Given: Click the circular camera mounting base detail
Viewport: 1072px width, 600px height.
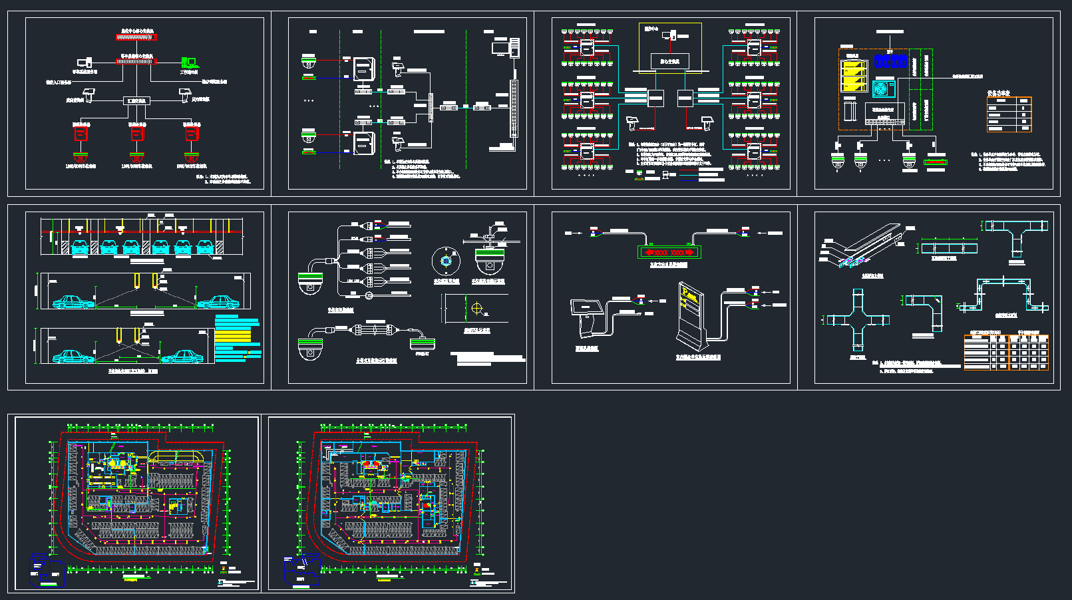Looking at the screenshot, I should pyautogui.click(x=445, y=261).
